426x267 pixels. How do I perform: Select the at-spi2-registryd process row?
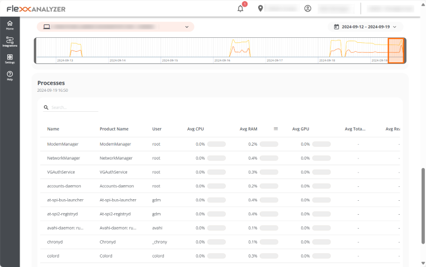click(x=220, y=214)
